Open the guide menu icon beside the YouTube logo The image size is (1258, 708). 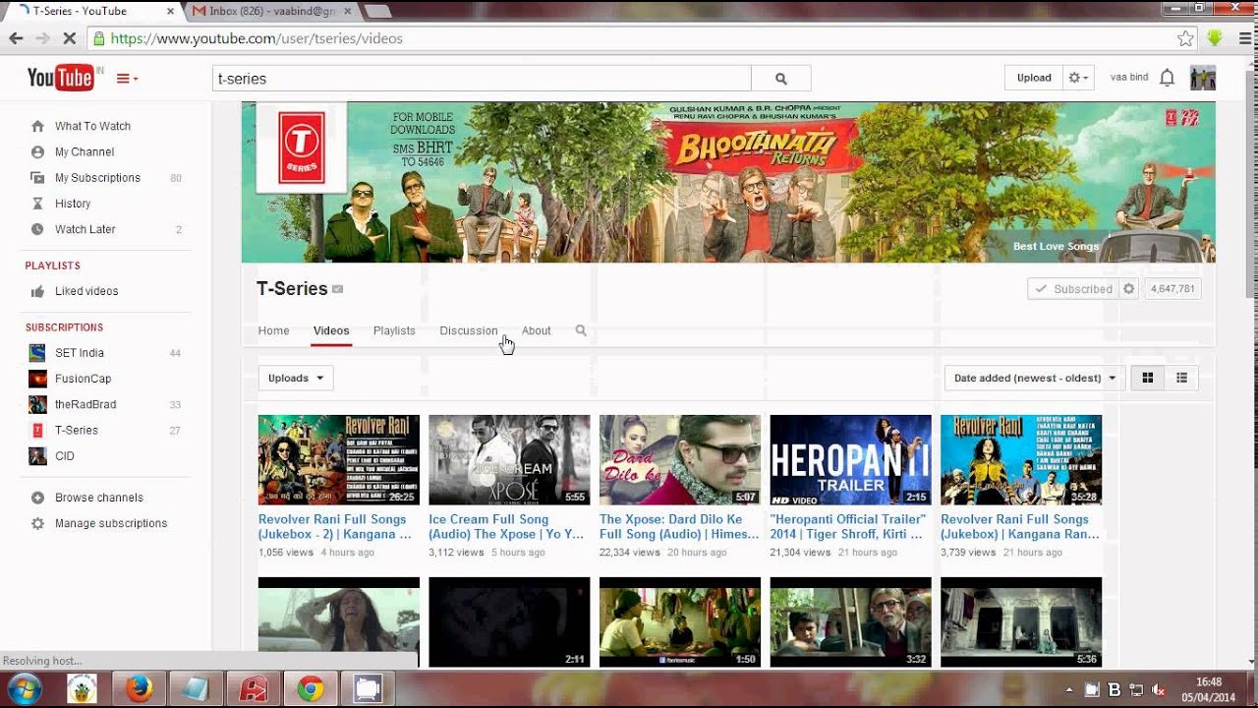tap(127, 79)
